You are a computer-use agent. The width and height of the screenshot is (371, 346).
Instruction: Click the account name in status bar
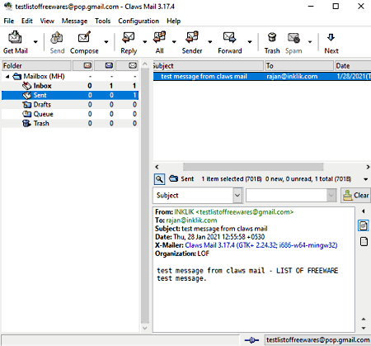coord(317,340)
